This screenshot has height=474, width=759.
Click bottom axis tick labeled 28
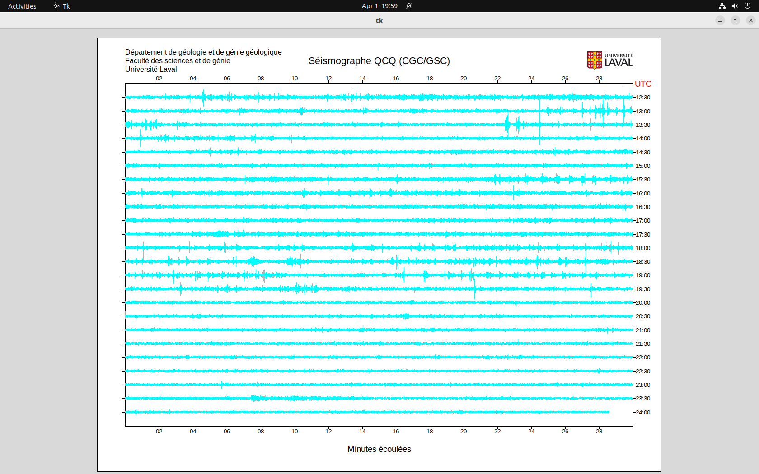599,432
